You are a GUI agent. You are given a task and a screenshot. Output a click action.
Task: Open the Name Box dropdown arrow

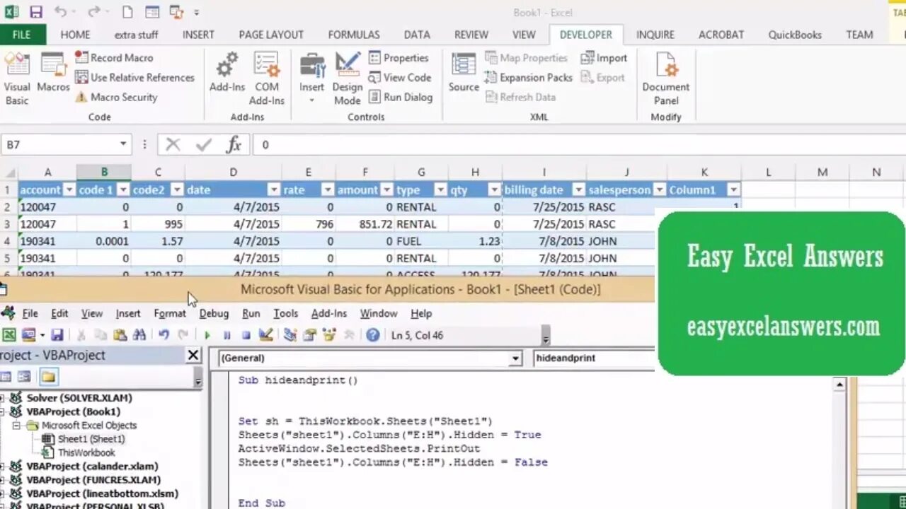pyautogui.click(x=123, y=144)
